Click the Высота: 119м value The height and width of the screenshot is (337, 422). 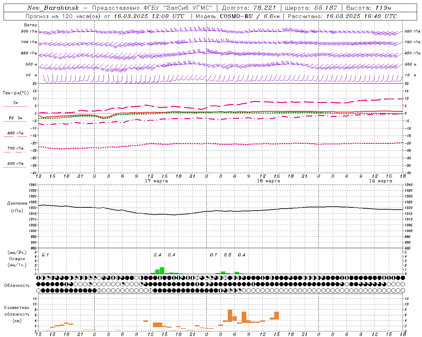tap(369, 8)
